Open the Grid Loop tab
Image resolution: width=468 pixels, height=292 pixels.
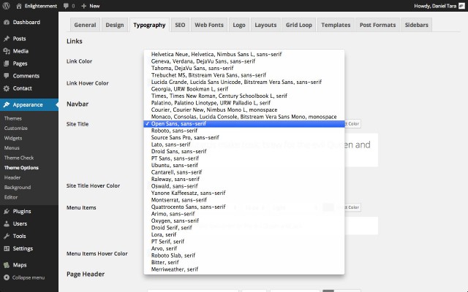[x=300, y=25]
